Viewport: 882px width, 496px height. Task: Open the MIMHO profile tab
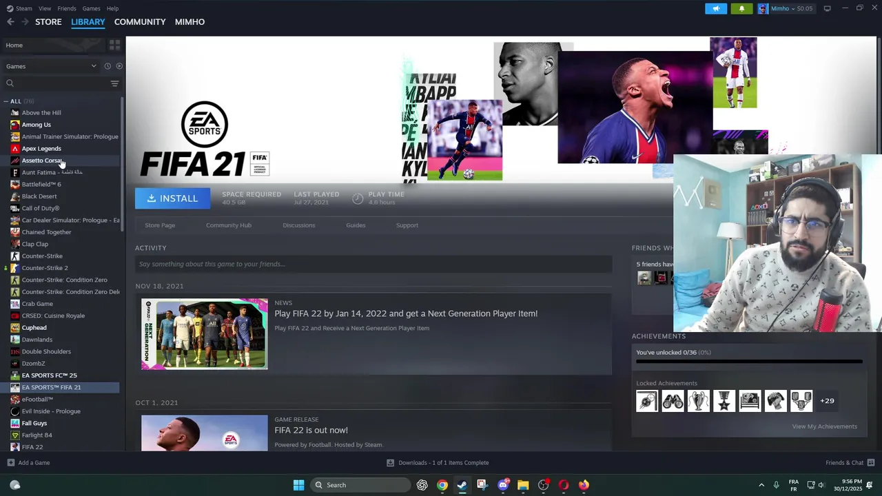189,22
